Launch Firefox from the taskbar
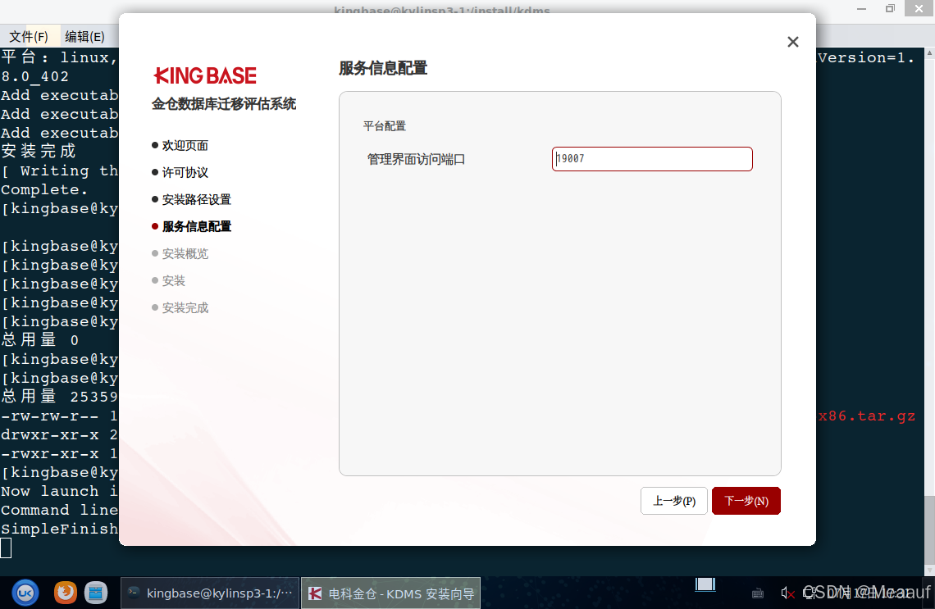Viewport: 935px width, 609px height. pyautogui.click(x=66, y=593)
